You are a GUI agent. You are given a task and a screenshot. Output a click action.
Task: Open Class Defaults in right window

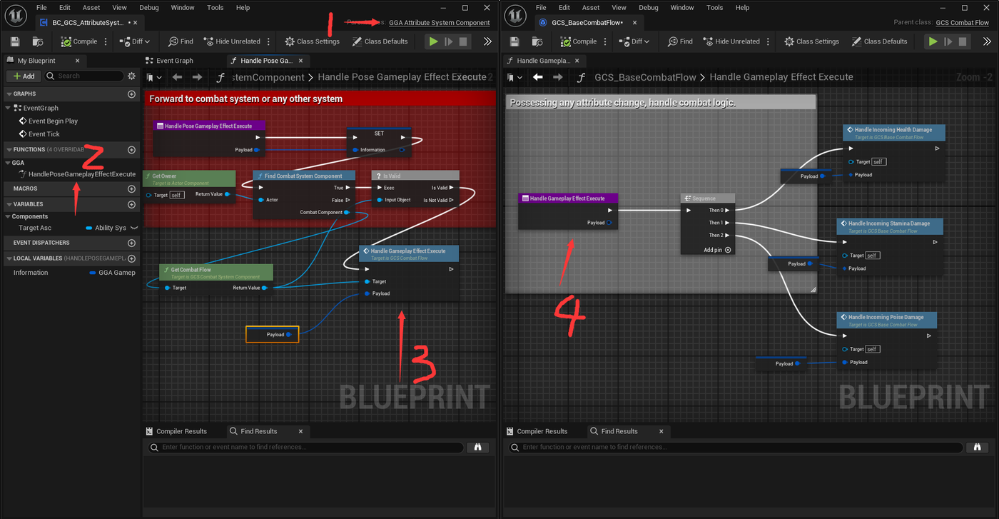coord(879,41)
